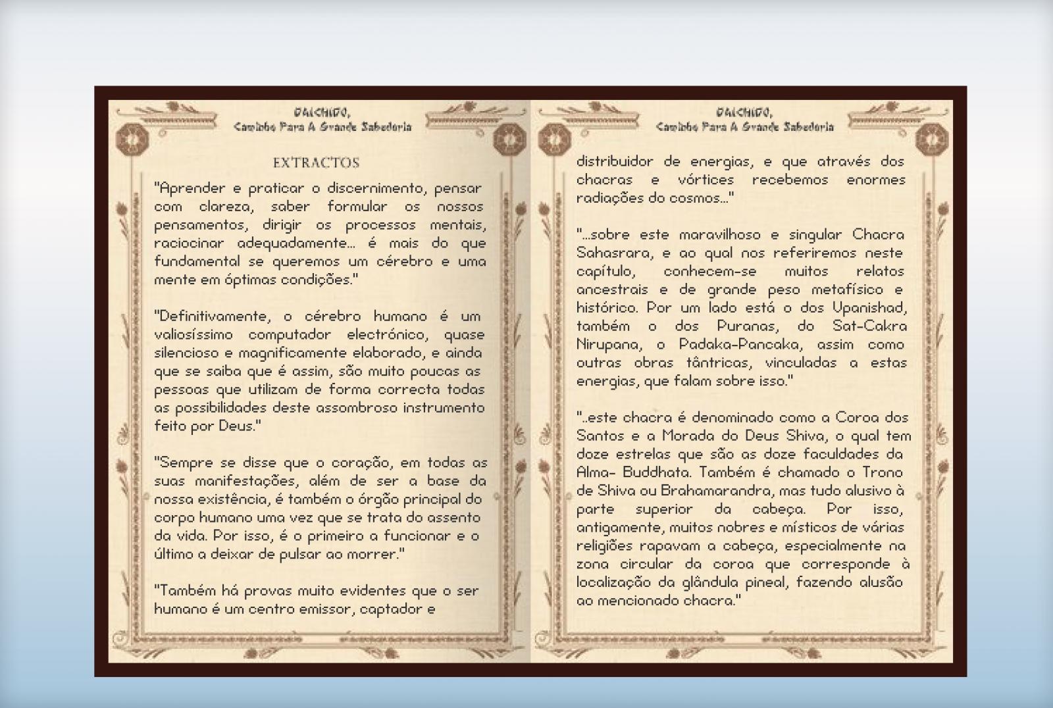Select the paragraph beginning "Também há provas"
1053x708 pixels.
click(x=316, y=600)
